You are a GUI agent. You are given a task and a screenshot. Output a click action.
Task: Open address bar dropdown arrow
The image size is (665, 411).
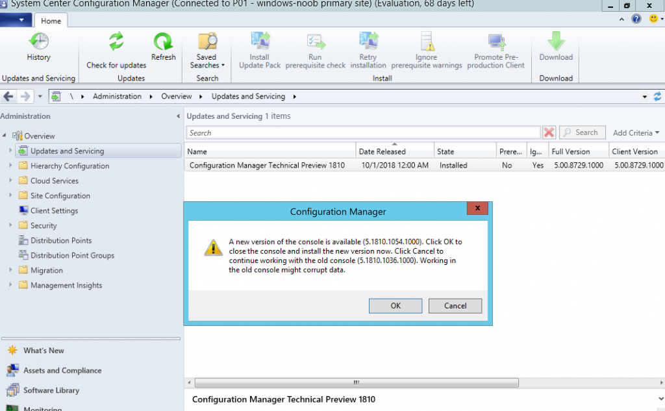[x=645, y=97]
